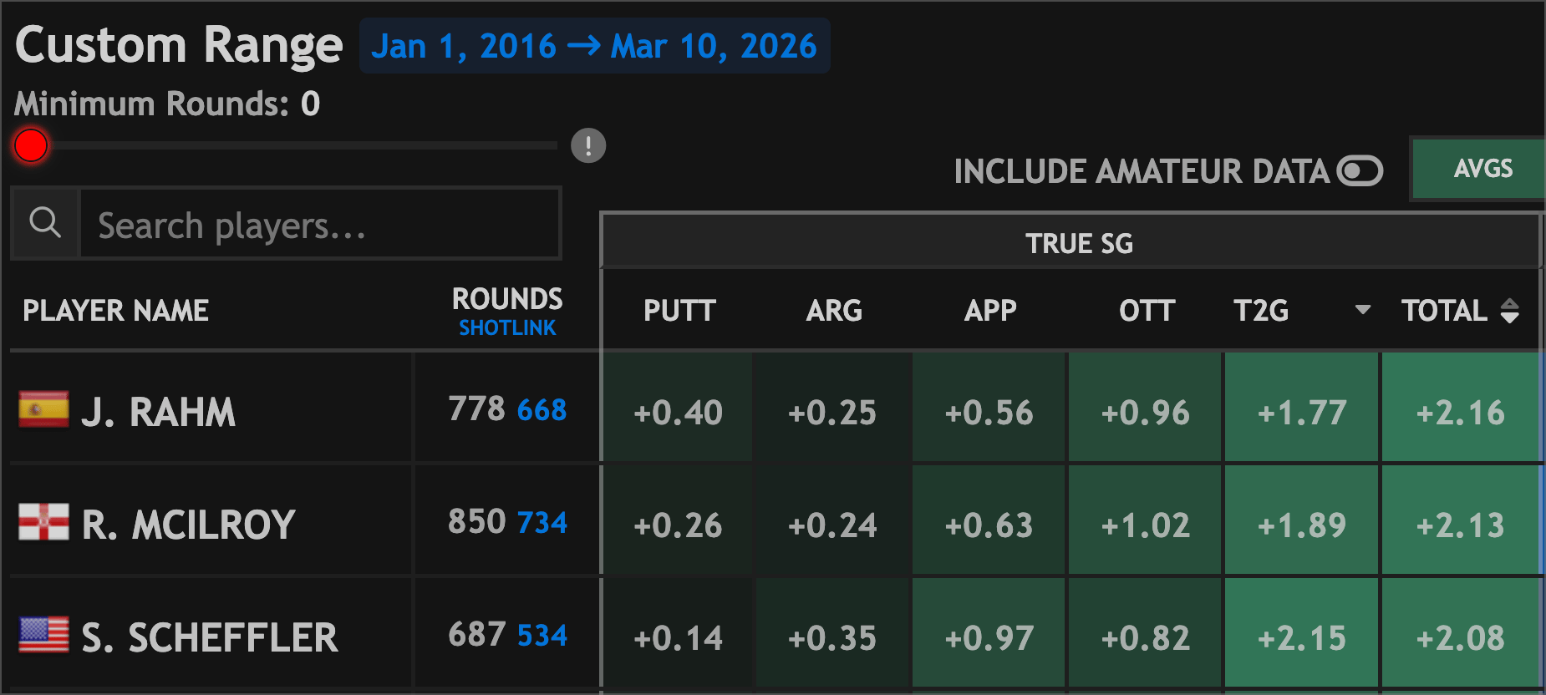Click the Minimum Rounds red slider handle

[32, 145]
